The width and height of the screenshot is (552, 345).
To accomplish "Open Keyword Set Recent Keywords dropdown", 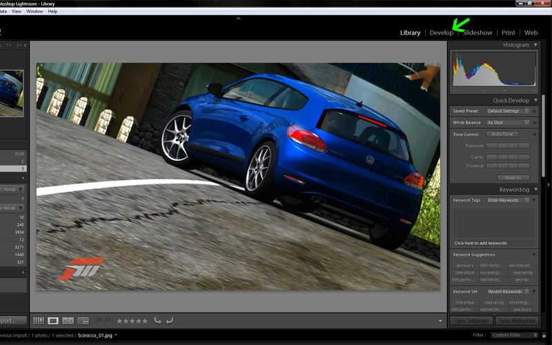I will (x=508, y=291).
